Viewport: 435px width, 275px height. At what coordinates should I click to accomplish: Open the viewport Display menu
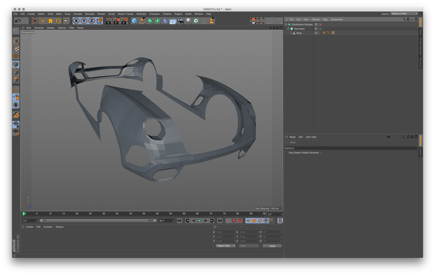click(51, 28)
